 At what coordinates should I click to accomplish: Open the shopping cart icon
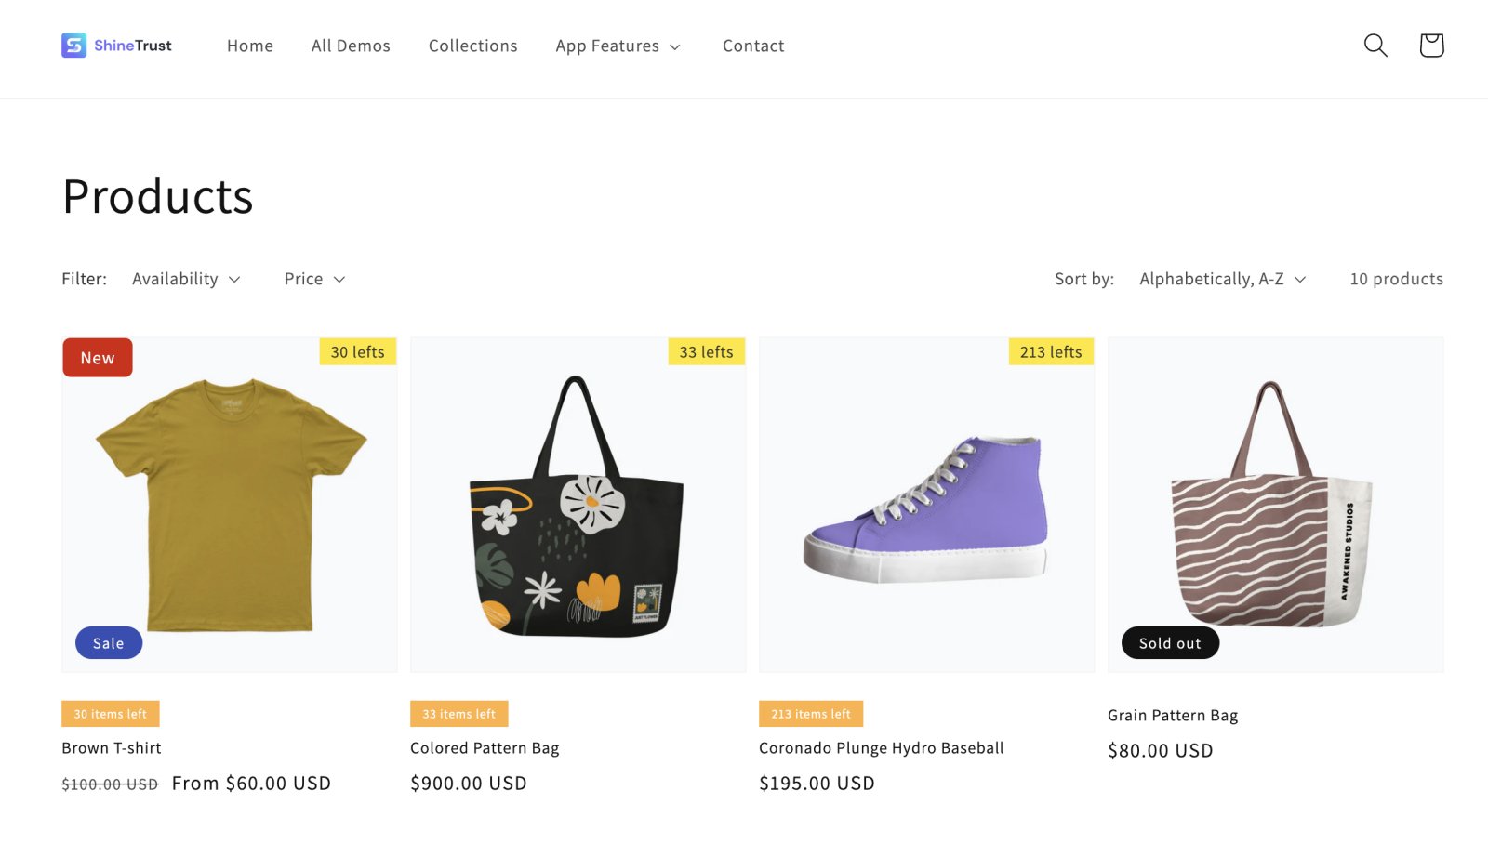click(x=1430, y=45)
